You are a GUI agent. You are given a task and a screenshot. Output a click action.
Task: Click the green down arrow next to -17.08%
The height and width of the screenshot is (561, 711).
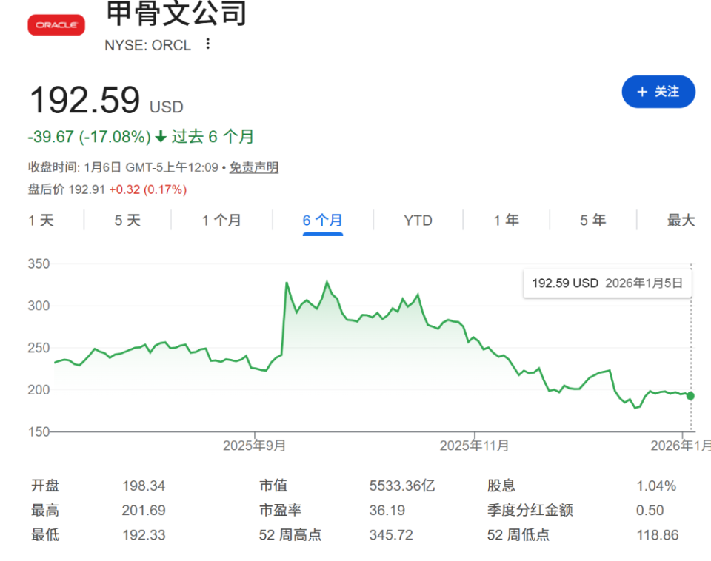pos(160,137)
